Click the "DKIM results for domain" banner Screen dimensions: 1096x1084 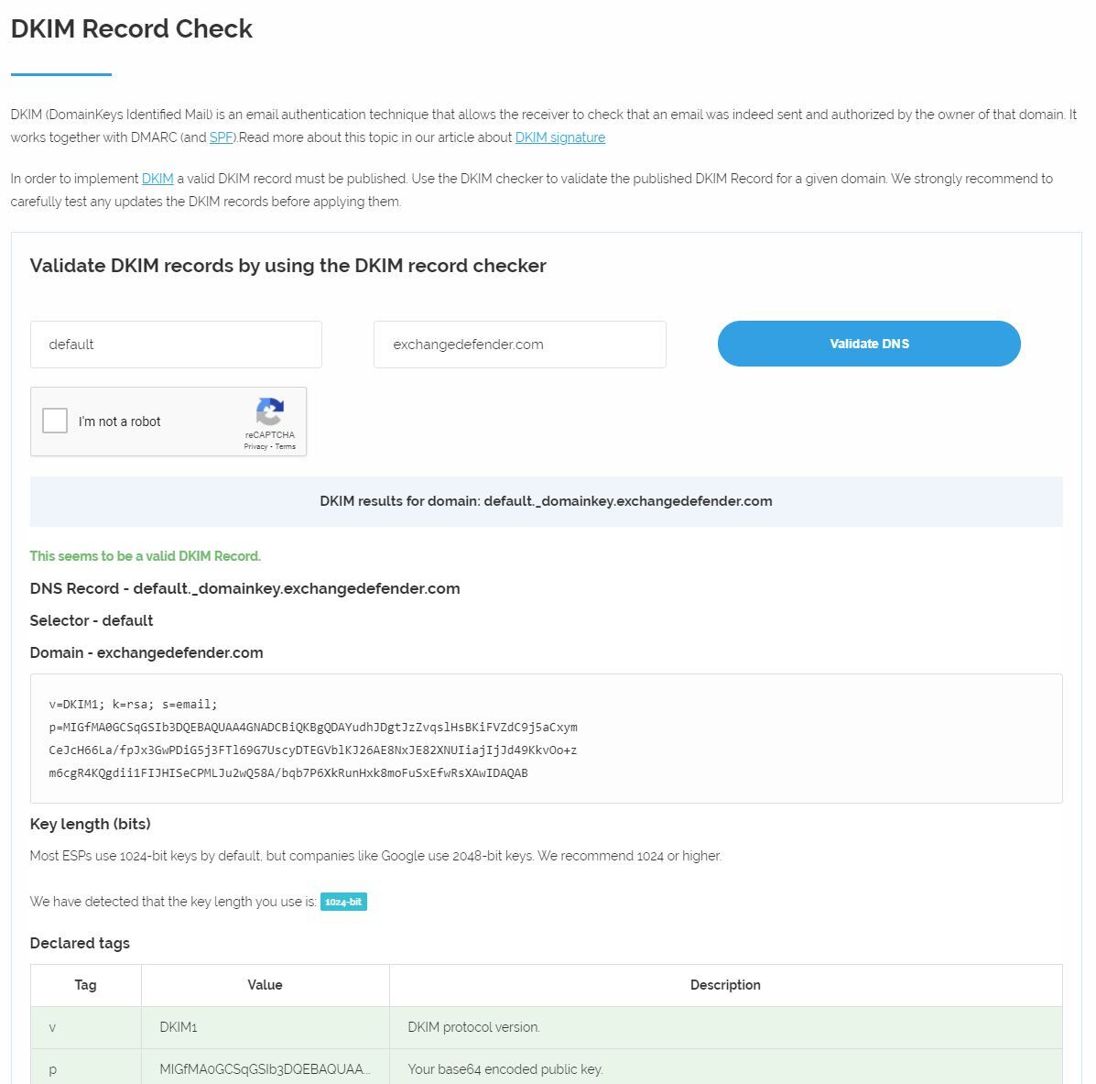tap(546, 501)
